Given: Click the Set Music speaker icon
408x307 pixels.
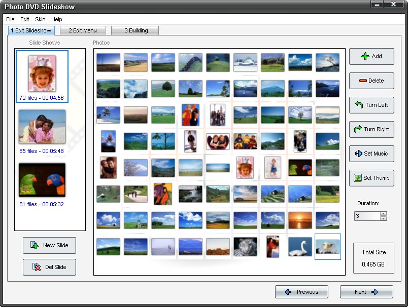Looking at the screenshot, I should point(359,153).
